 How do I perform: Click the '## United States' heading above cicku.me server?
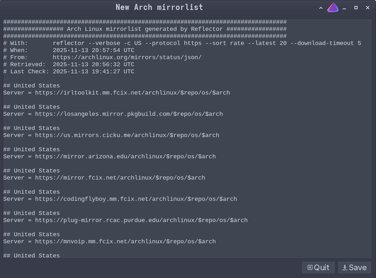click(32, 128)
